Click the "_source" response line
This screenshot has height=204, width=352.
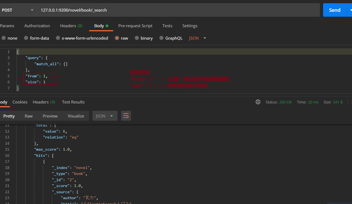65,192
